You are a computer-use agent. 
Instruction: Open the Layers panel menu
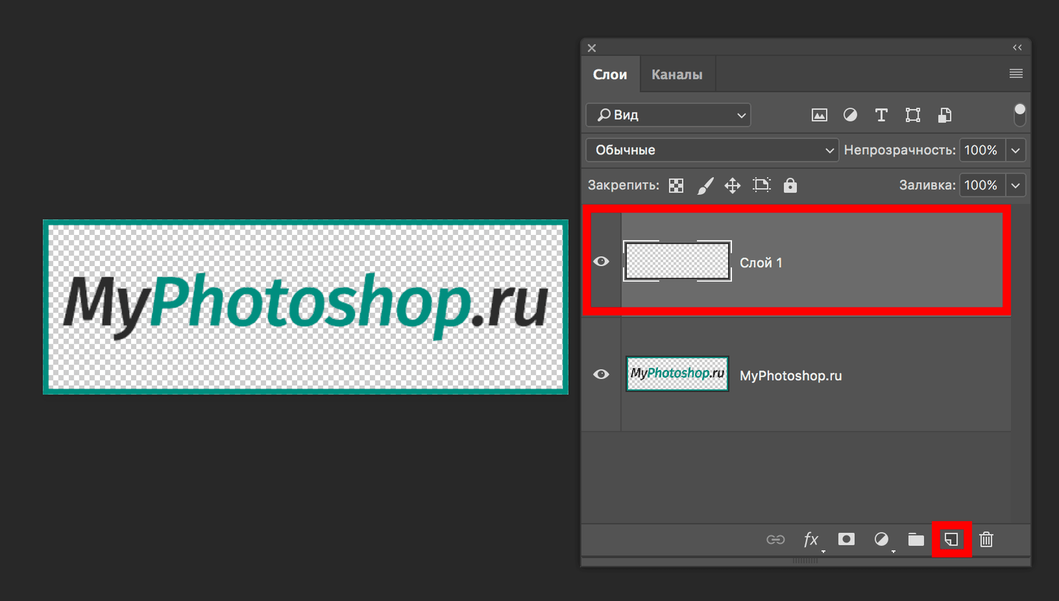(1015, 73)
